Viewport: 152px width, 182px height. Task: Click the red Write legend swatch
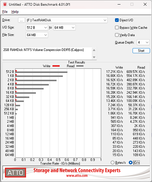coord(56,66)
